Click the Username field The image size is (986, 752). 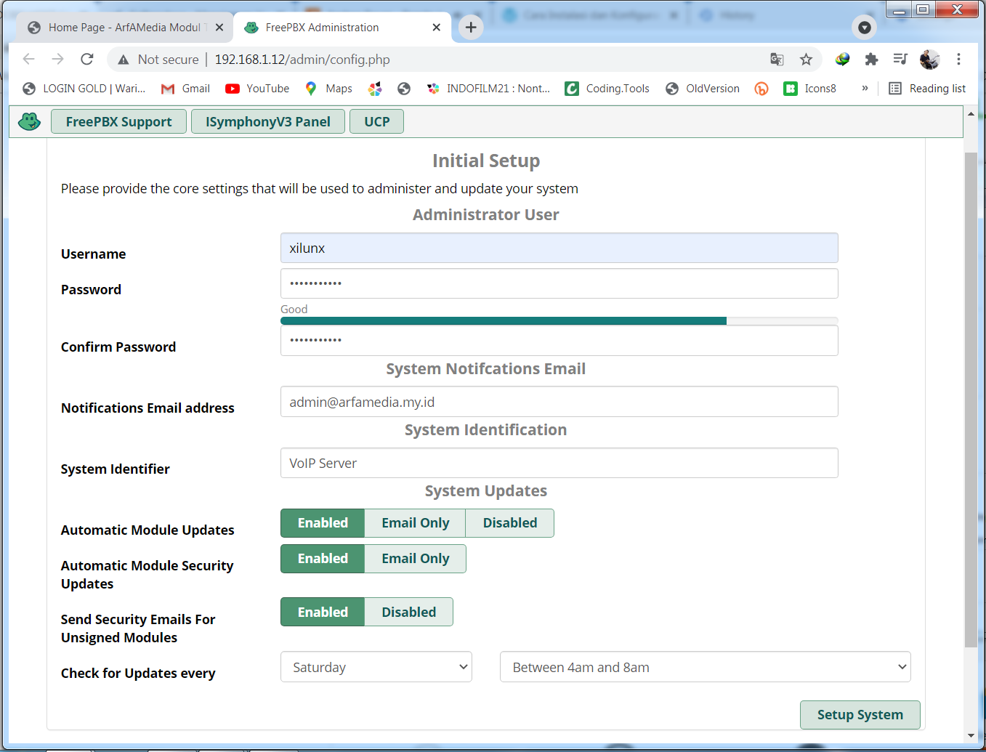(x=559, y=248)
